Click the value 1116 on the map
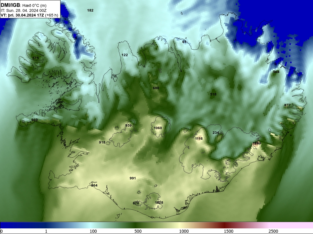This screenshot has height=234, width=313. [x=199, y=139]
